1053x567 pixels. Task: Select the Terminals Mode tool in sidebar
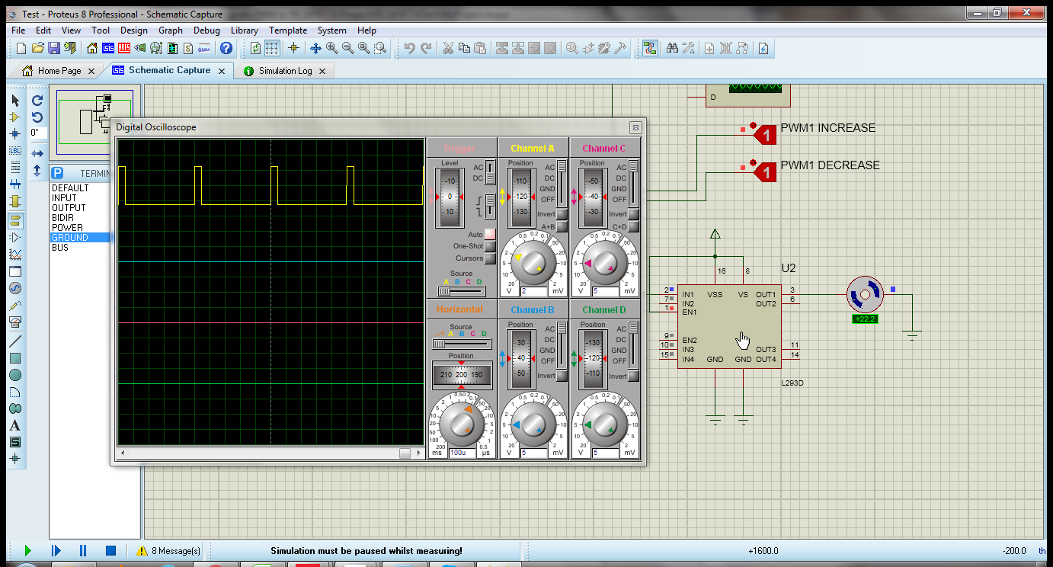tap(14, 221)
